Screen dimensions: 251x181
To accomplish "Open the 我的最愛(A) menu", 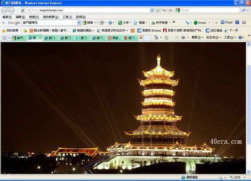I will pyautogui.click(x=51, y=17).
